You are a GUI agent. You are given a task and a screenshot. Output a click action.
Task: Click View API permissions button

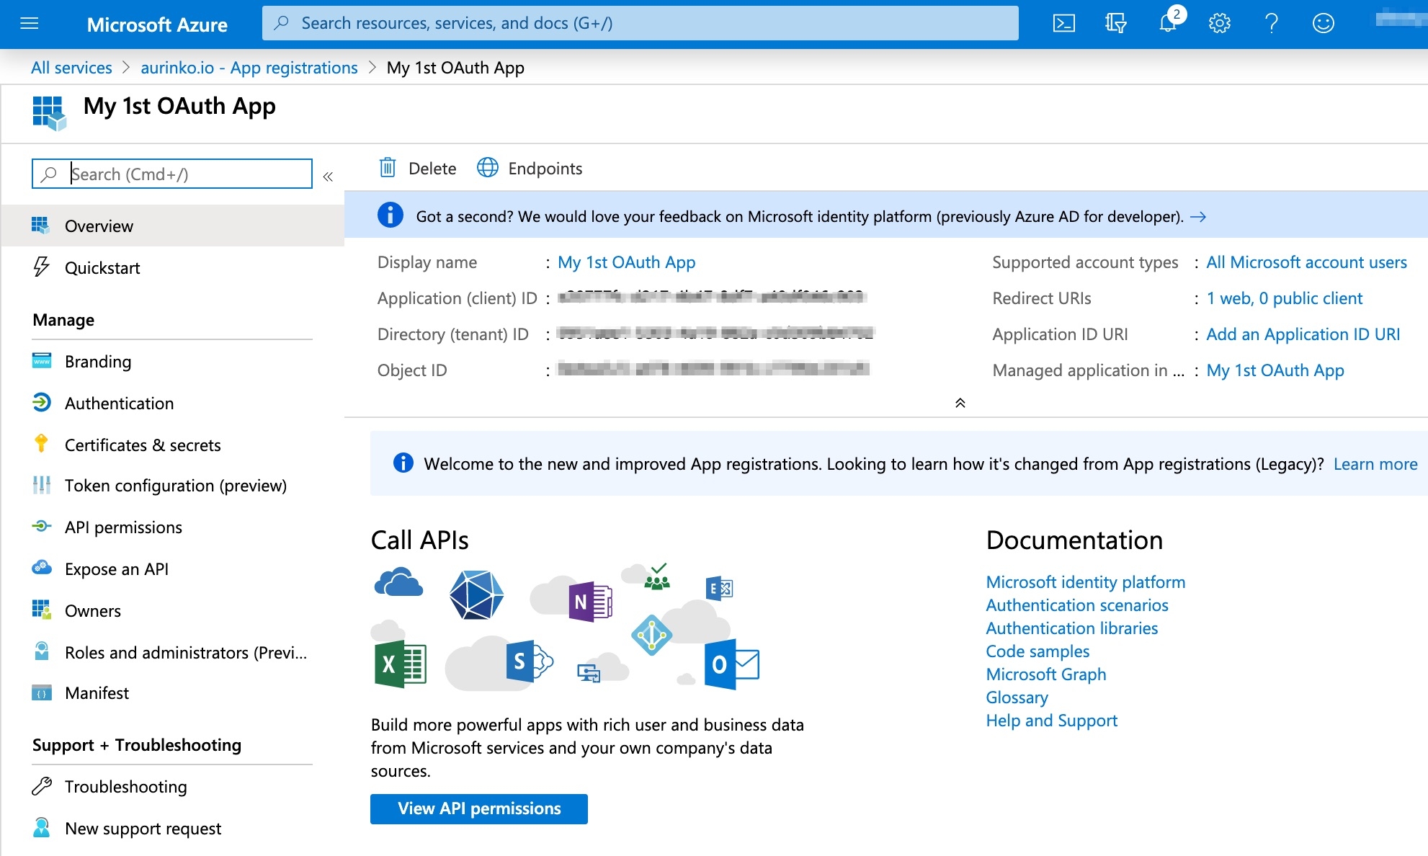tap(478, 808)
